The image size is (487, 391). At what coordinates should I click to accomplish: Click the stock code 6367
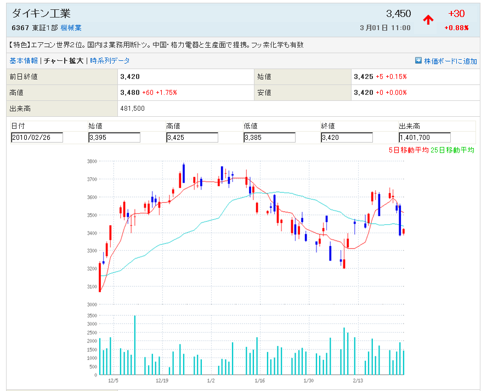pos(20,28)
